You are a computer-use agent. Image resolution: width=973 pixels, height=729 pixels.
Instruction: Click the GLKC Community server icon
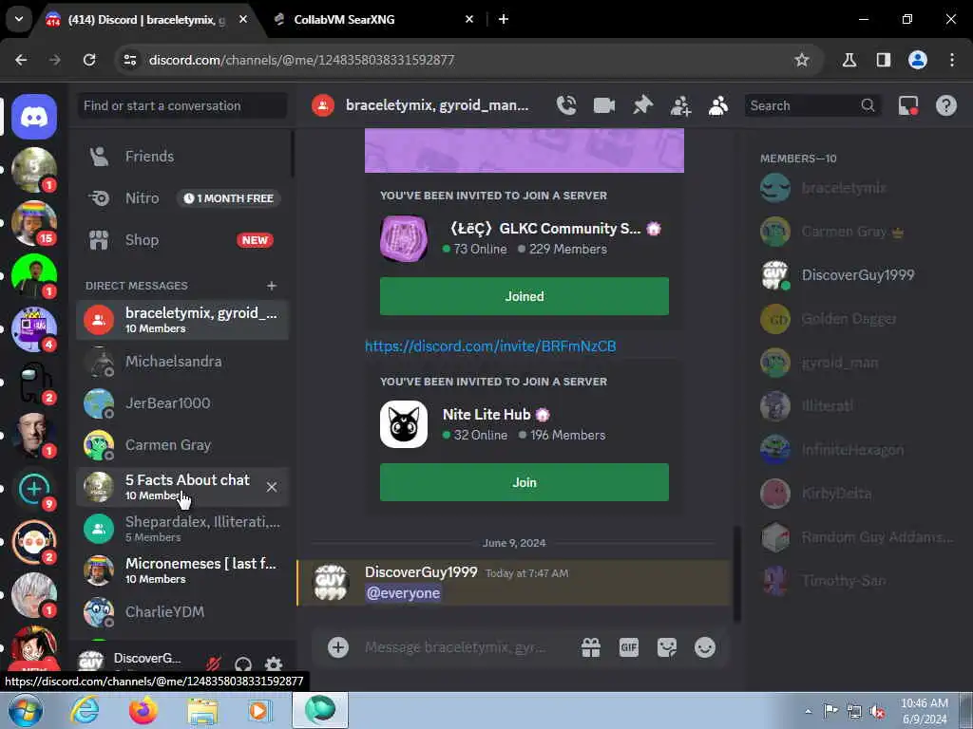[404, 238]
